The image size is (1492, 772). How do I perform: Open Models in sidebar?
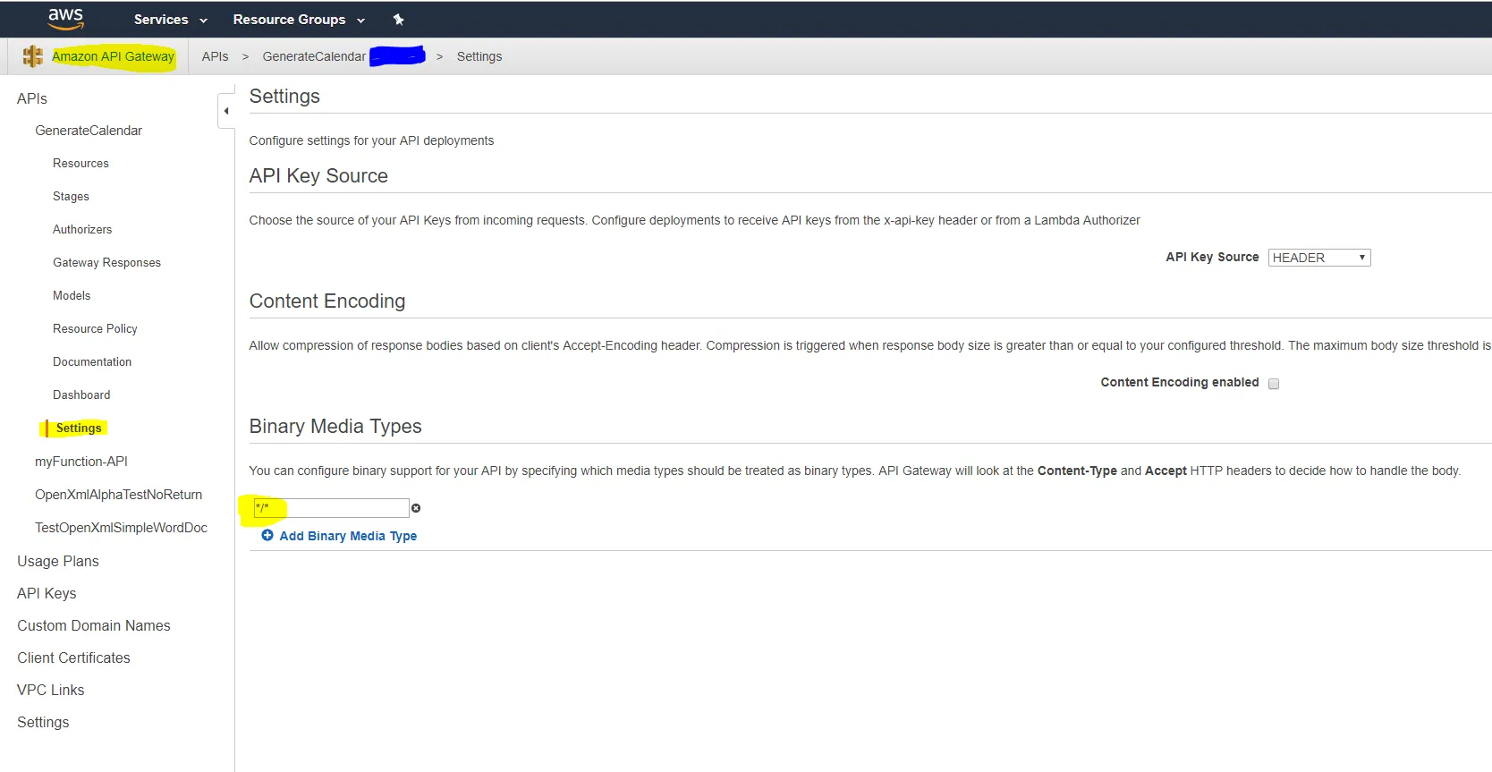tap(72, 296)
